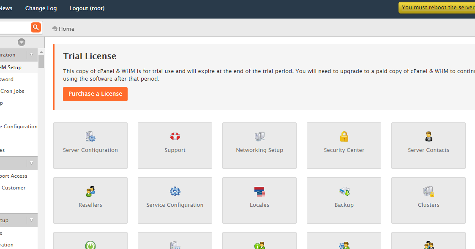Image resolution: width=475 pixels, height=249 pixels.
Task: Click the Trial License heading
Action: [90, 56]
